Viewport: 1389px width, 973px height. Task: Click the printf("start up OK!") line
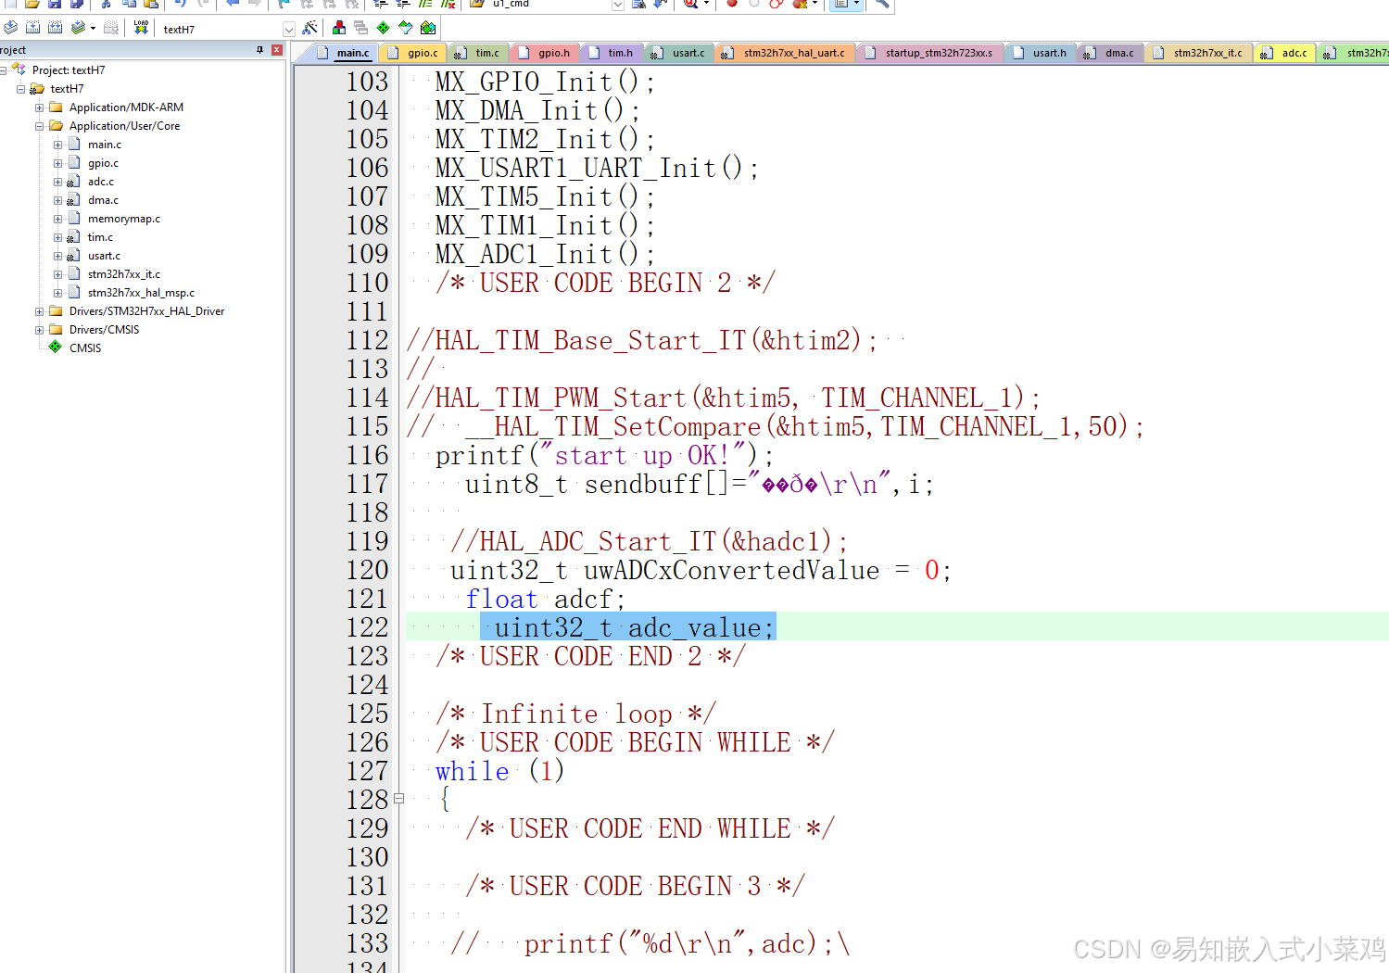(604, 455)
